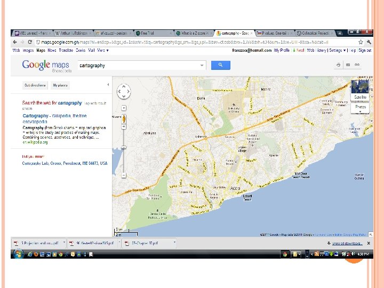Switch the map to Satellite view
Screen dimensions: 384x288
(x=360, y=91)
